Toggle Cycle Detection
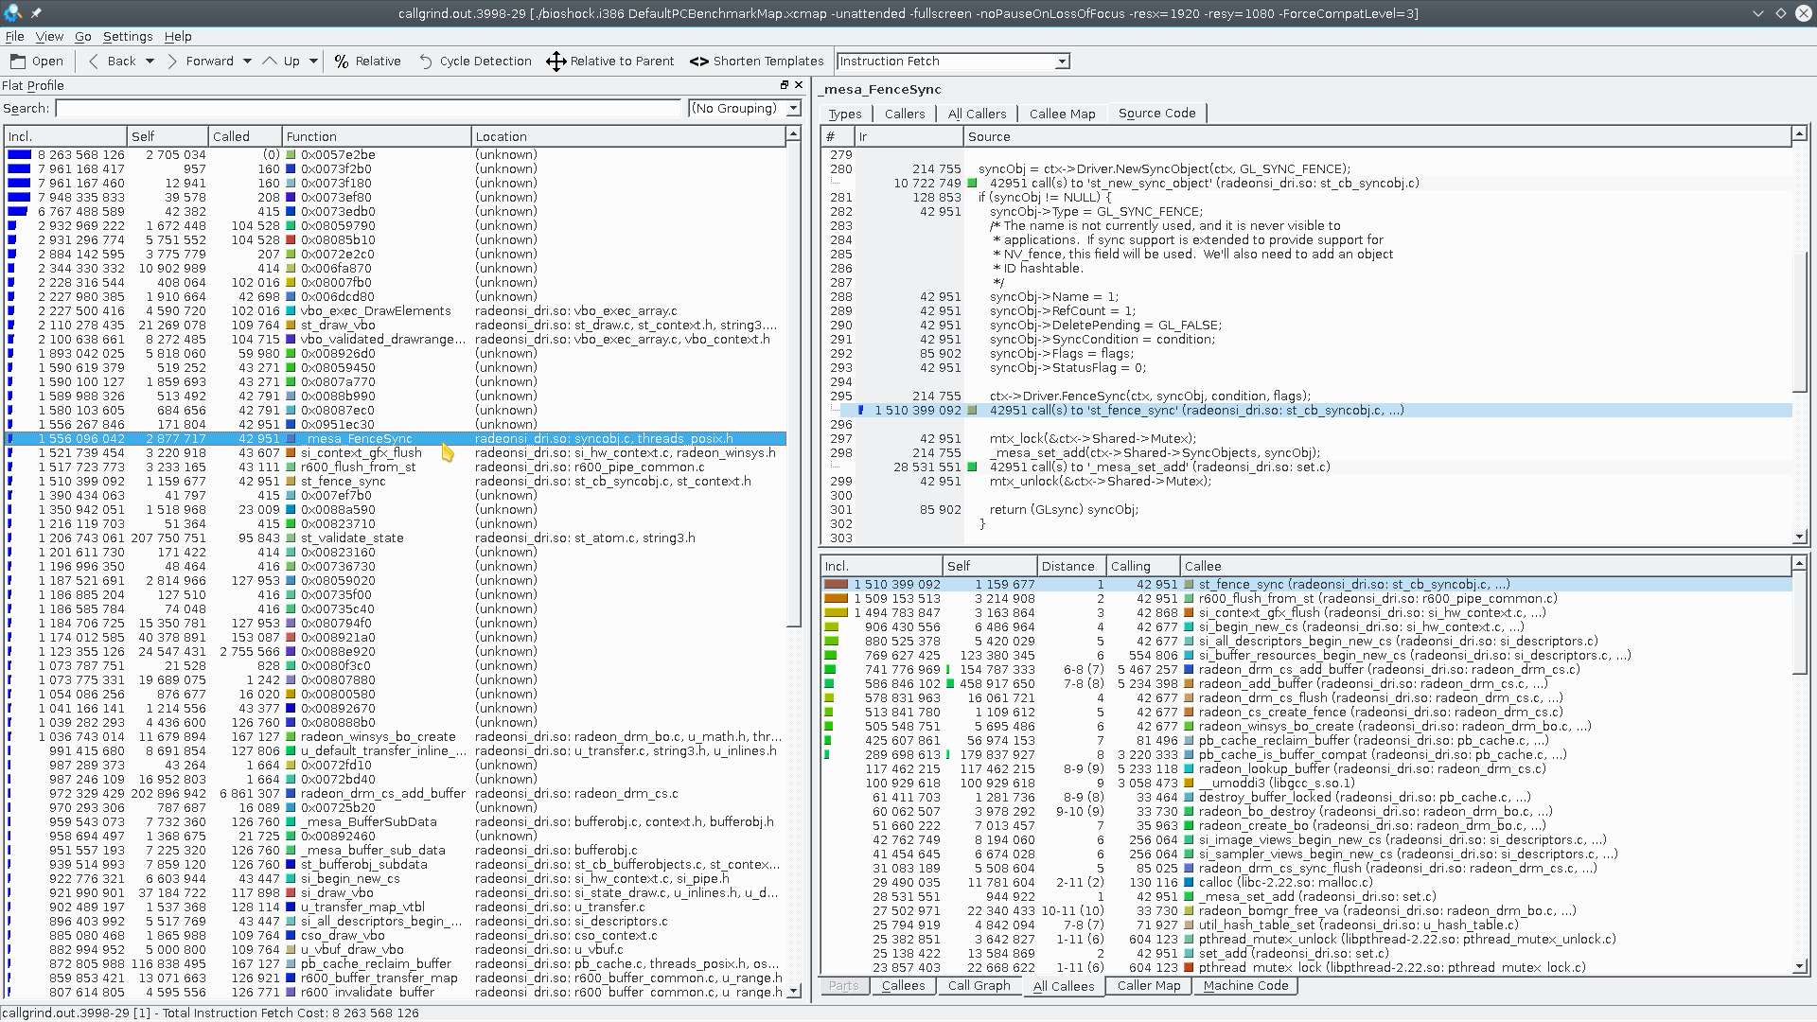The image size is (1817, 1022). (x=474, y=62)
